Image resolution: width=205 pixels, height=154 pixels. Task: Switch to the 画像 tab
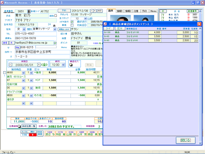[111, 11]
